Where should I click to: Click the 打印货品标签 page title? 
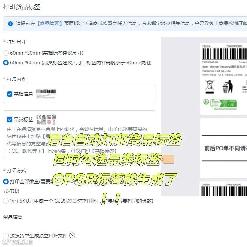[x=22, y=7]
